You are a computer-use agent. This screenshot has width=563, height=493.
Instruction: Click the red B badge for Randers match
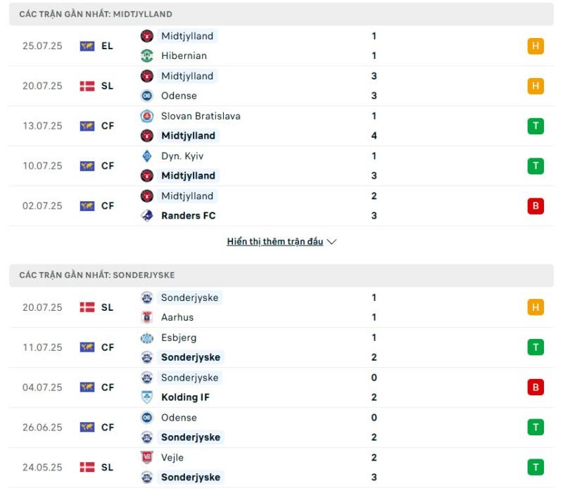pos(536,205)
